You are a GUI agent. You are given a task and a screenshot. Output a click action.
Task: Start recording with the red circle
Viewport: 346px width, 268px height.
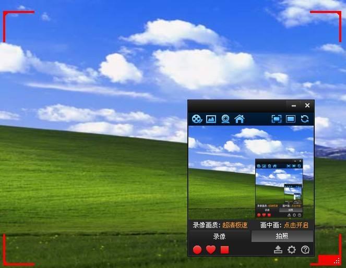click(x=197, y=250)
